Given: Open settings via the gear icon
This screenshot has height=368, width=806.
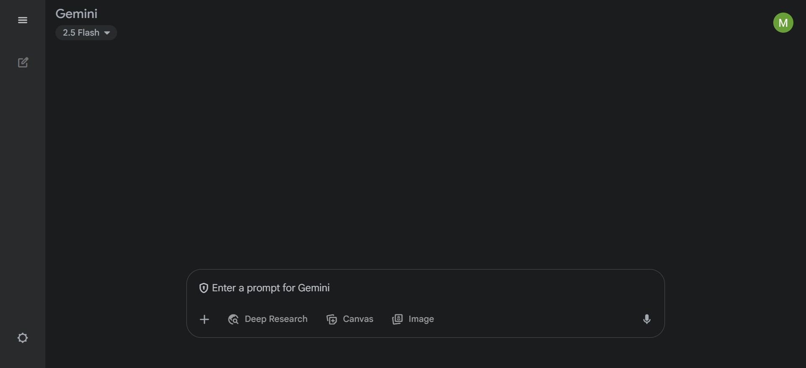Looking at the screenshot, I should click(23, 338).
